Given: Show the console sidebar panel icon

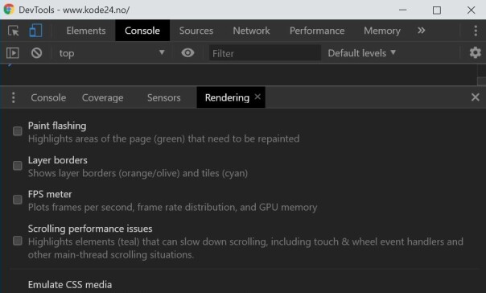Looking at the screenshot, I should (x=13, y=53).
